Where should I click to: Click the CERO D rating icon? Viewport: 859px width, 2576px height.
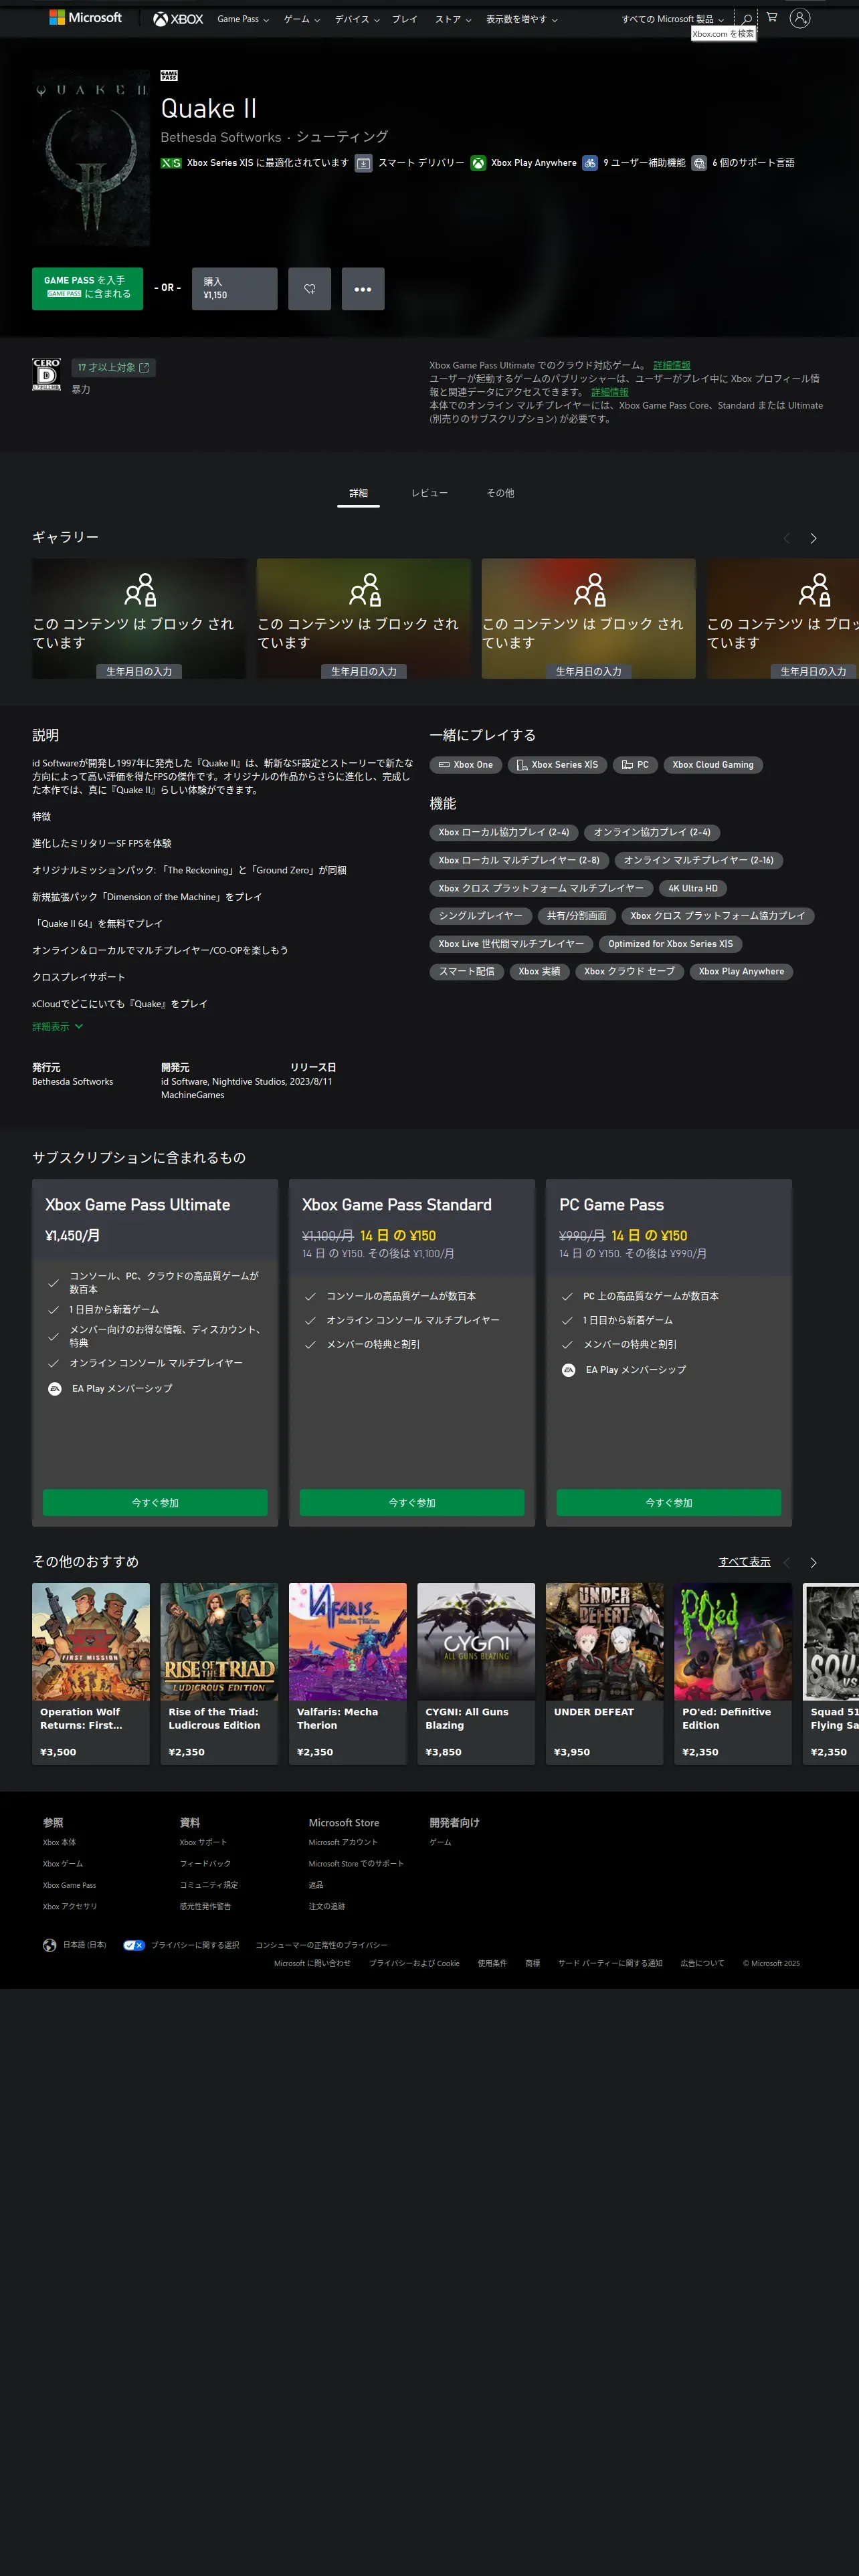pyautogui.click(x=47, y=374)
